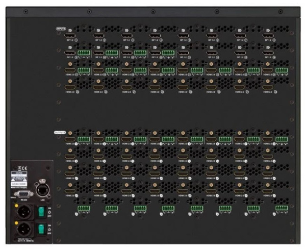Select the upper round power inlet connector
This screenshot has height=250, width=306.
24,212
